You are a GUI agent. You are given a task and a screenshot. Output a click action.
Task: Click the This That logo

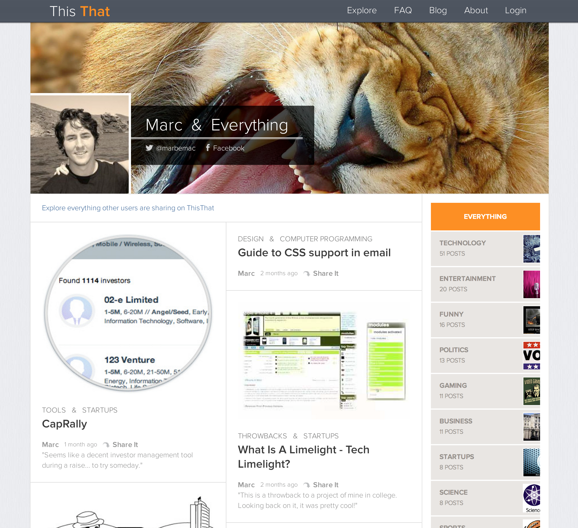pos(80,11)
